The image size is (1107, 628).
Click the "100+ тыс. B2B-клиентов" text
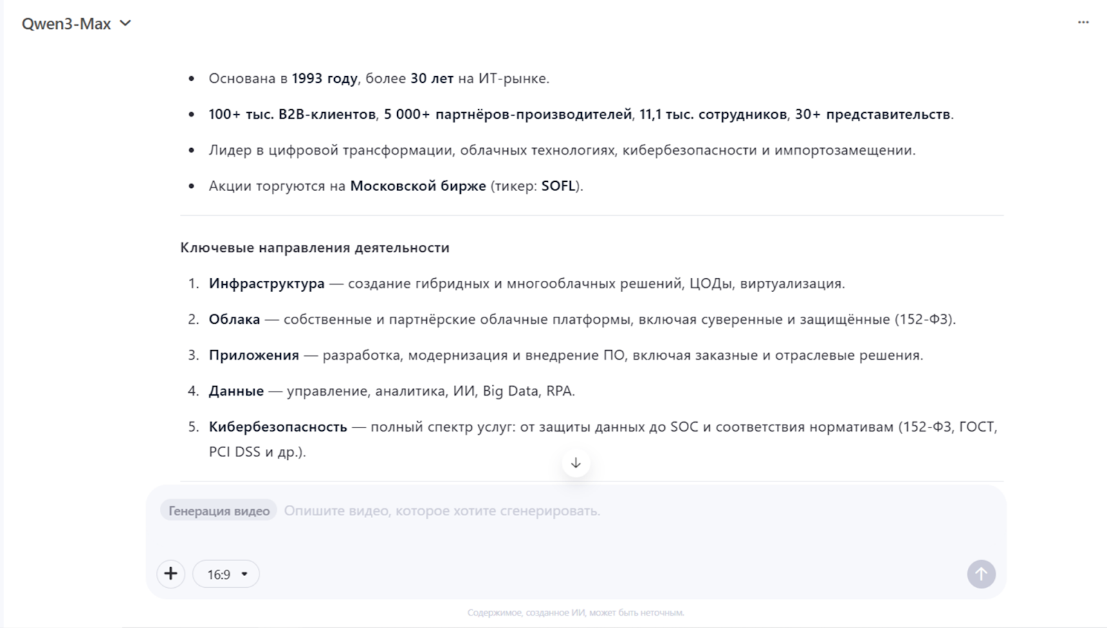click(292, 115)
